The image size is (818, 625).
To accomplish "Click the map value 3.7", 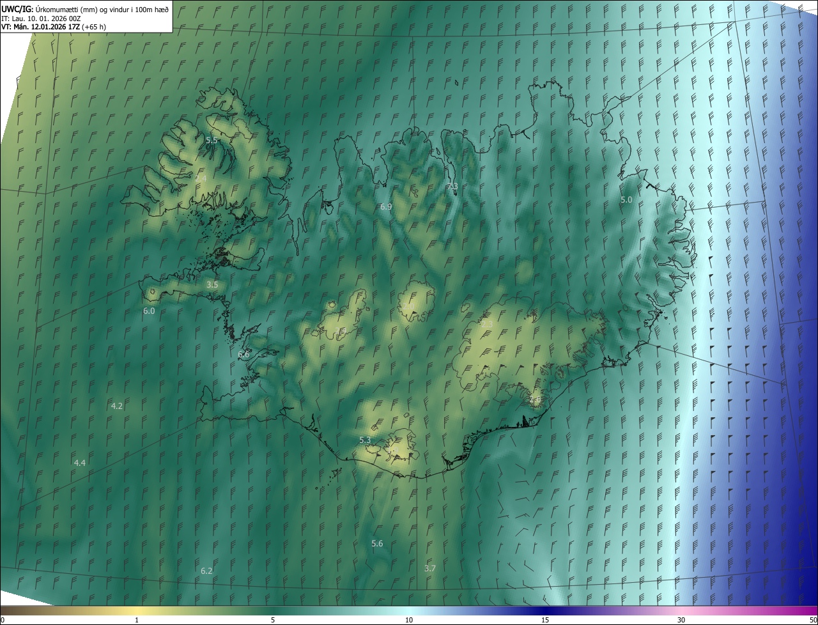I will pyautogui.click(x=430, y=569).
